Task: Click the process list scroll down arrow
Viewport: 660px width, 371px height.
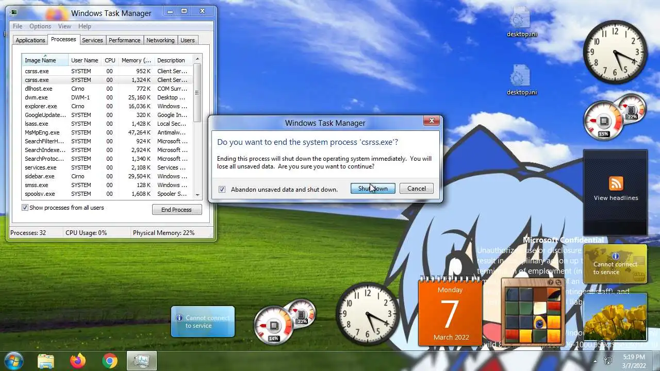Action: [197, 195]
